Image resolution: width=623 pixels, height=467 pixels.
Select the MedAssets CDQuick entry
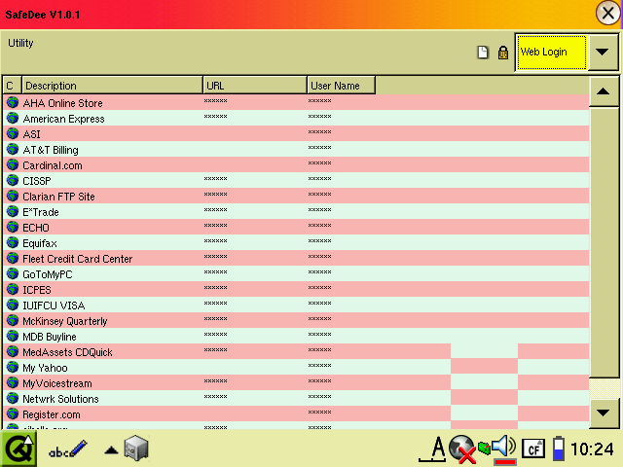296,351
